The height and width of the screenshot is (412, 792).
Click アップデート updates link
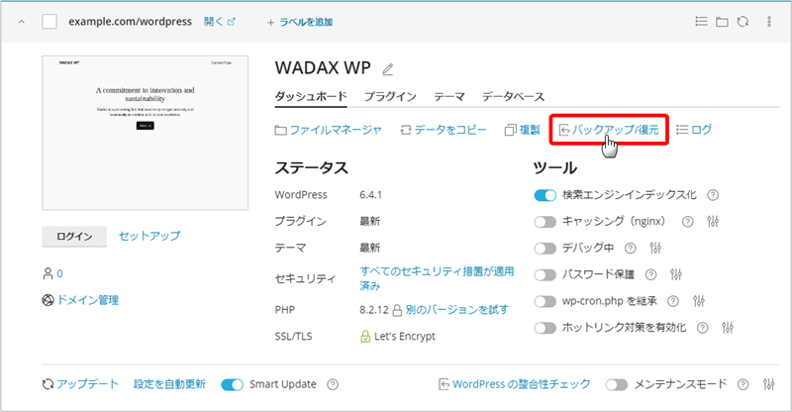81,384
